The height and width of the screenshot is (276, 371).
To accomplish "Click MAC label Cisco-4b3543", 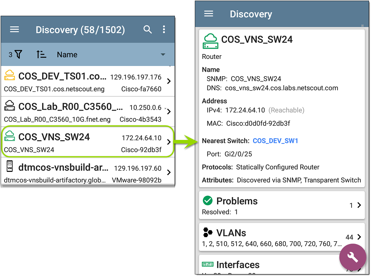I will tap(140, 119).
